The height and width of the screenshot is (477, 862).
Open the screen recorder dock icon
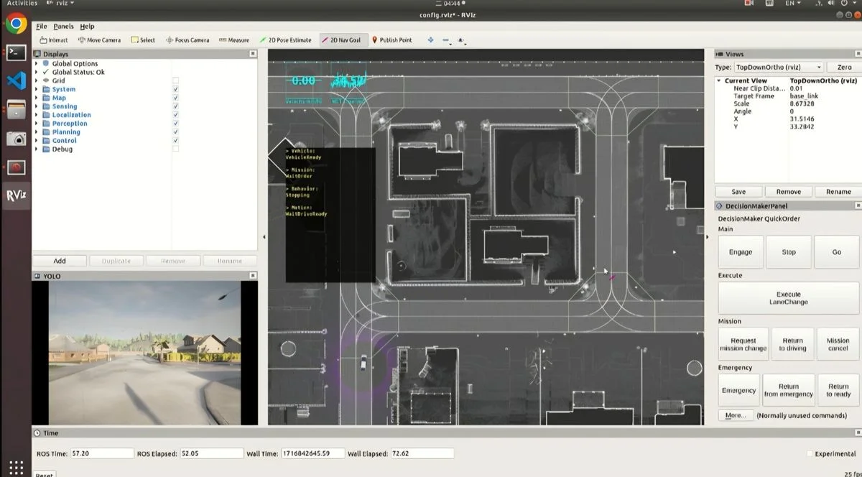pos(16,167)
